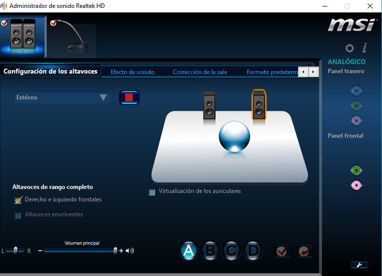
Task: Click the pink front panel jack
Action: (357, 185)
